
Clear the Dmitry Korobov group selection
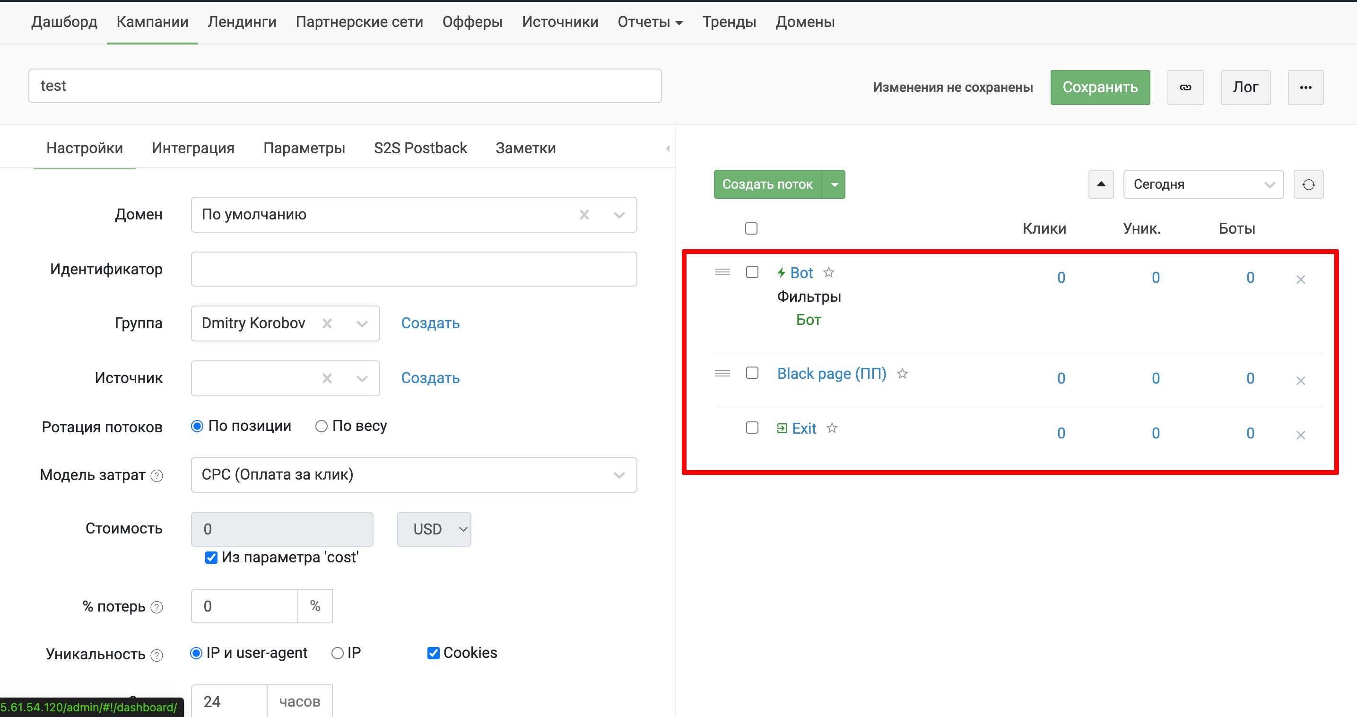pos(327,324)
